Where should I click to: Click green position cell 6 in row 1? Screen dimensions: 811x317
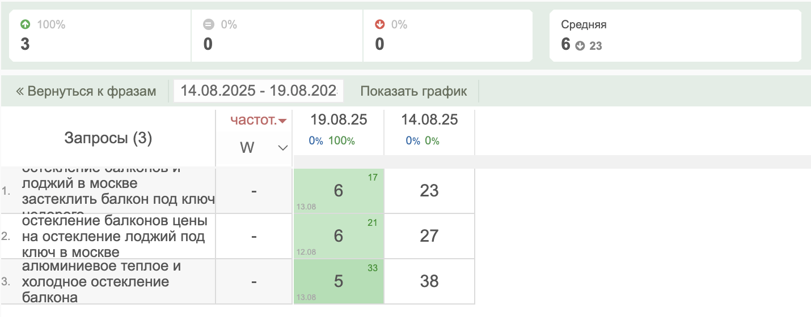coord(339,191)
